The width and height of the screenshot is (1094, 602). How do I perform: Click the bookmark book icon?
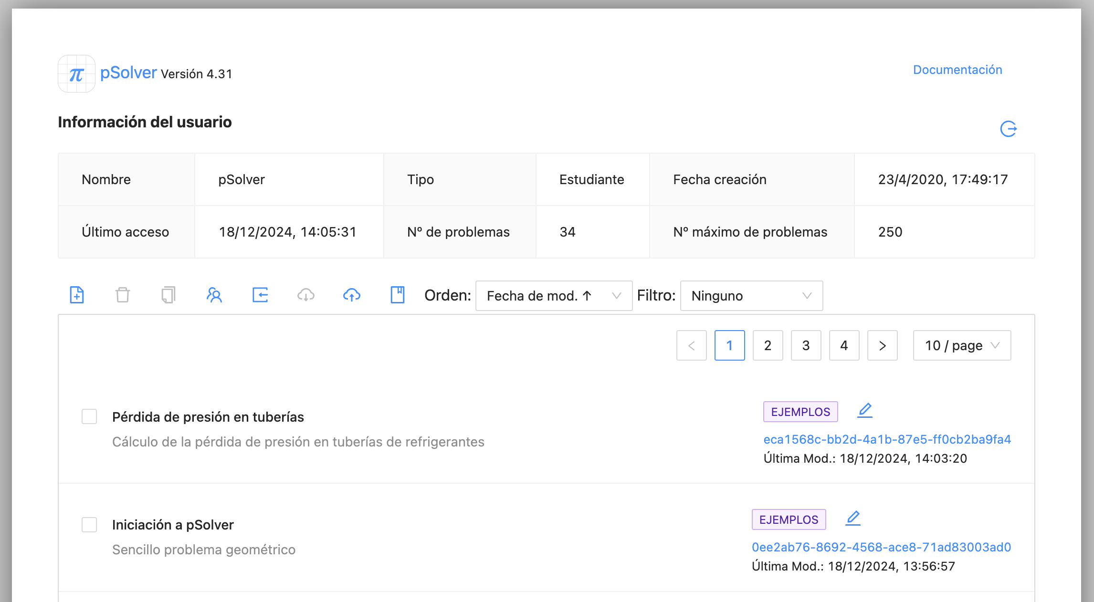(x=398, y=295)
